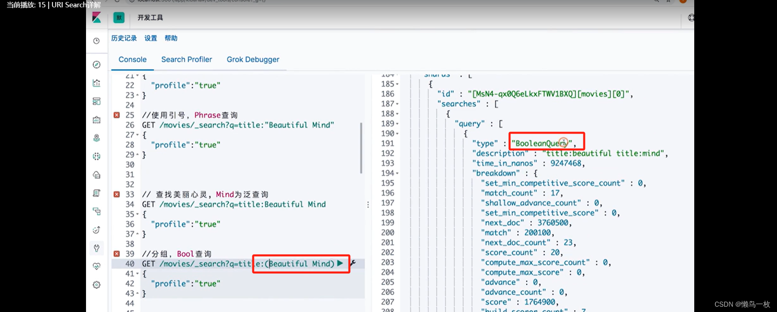Open APM icon in sidebar
This screenshot has width=777, height=312.
97,211
